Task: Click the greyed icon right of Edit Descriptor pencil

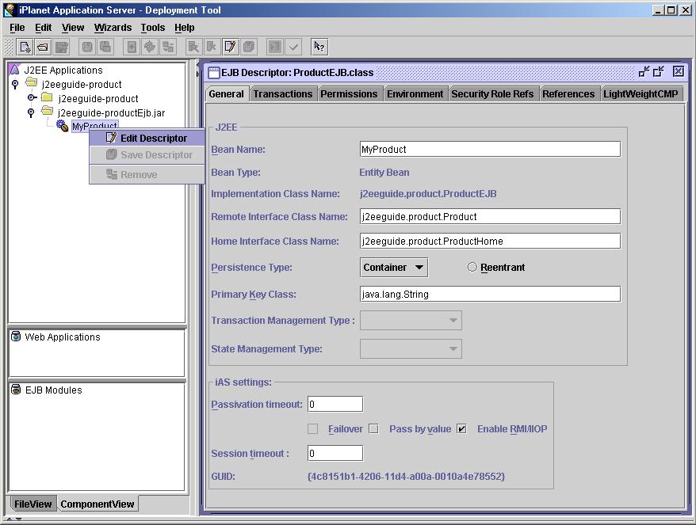Action: pos(249,47)
